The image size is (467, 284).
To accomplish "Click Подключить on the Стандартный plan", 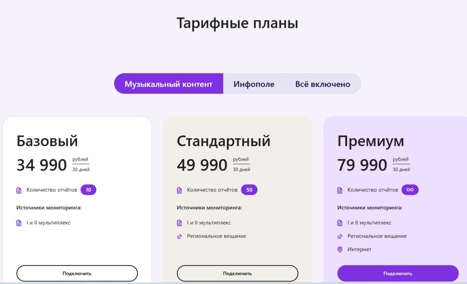I will [x=237, y=273].
